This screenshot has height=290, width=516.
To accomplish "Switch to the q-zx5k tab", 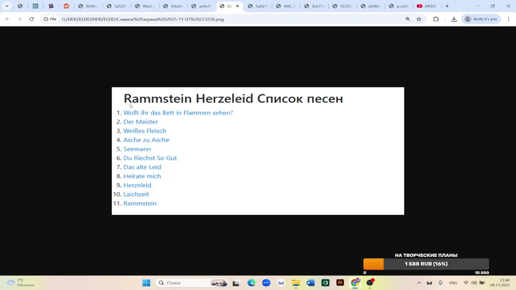I will pyautogui.click(x=399, y=6).
